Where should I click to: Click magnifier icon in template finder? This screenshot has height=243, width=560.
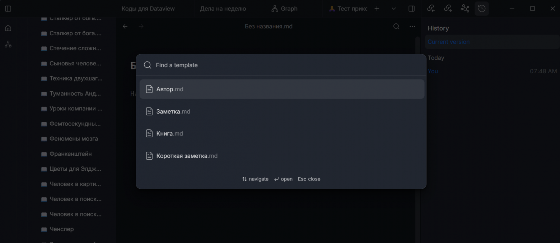click(x=148, y=65)
